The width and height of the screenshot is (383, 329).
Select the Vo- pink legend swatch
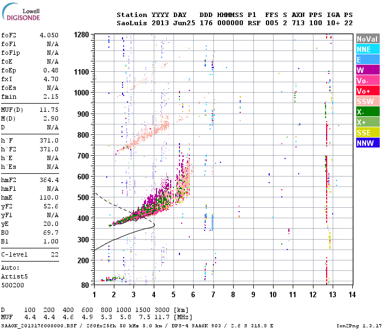click(368, 81)
